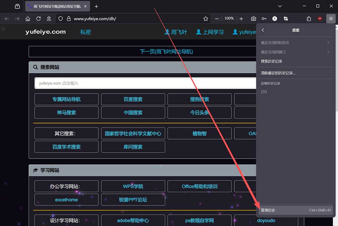Open 专属网站导航 button

pos(66,99)
